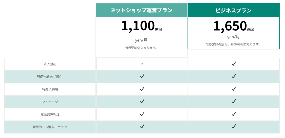The height and width of the screenshot is (138, 285).
Task: Select the ネットショップ運営プラン header
Action: (142, 10)
